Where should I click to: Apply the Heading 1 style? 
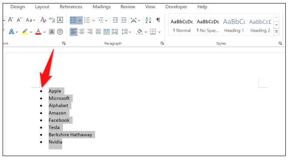(x=234, y=26)
